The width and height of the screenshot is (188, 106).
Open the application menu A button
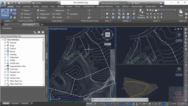3,4
